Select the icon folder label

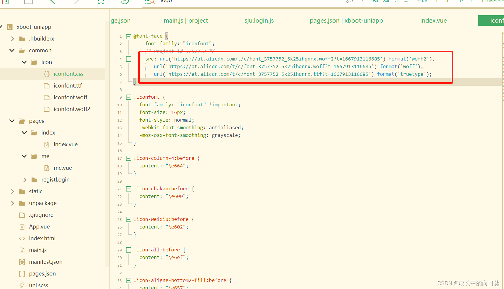pos(47,62)
